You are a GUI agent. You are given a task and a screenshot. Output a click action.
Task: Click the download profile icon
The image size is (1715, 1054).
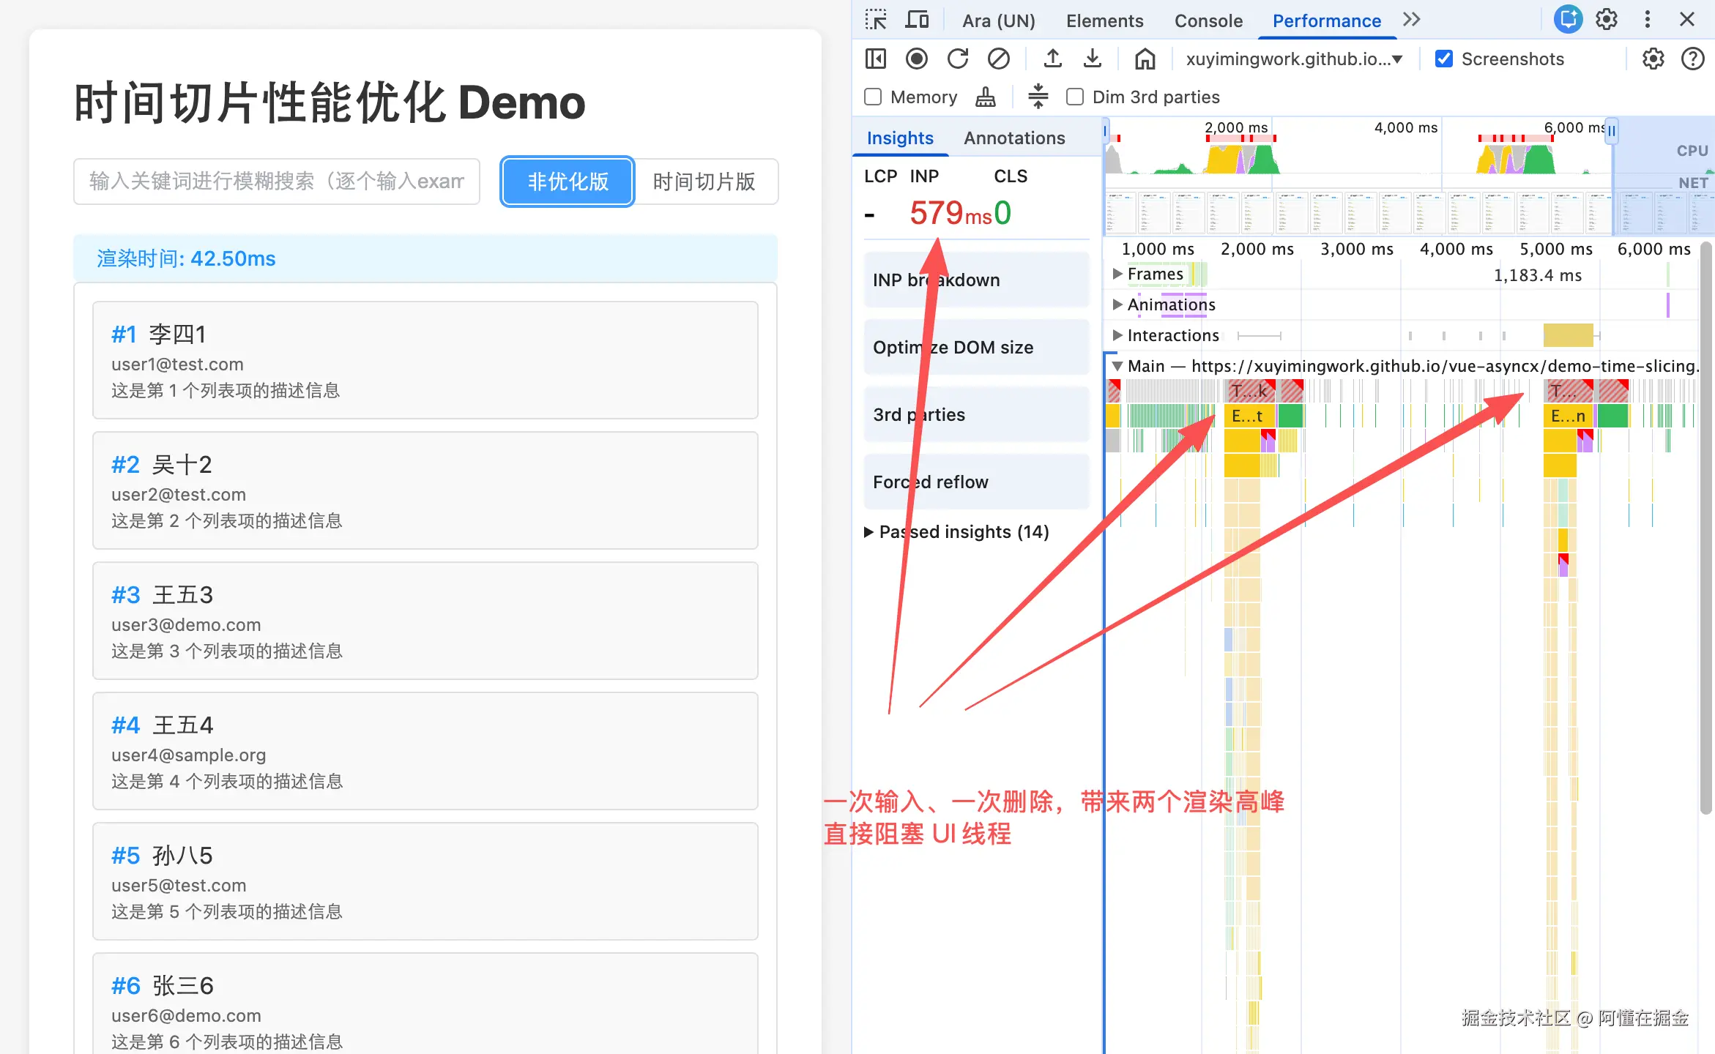pyautogui.click(x=1092, y=59)
